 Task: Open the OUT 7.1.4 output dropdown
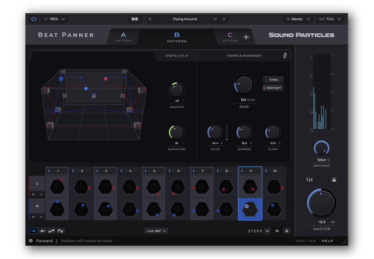(330, 19)
